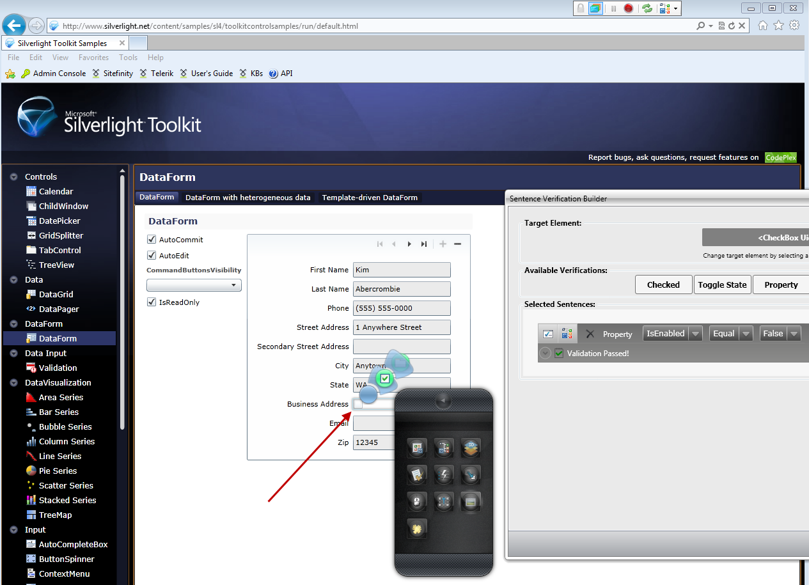Pause recording with the pause icon
This screenshot has width=809, height=585.
click(613, 8)
